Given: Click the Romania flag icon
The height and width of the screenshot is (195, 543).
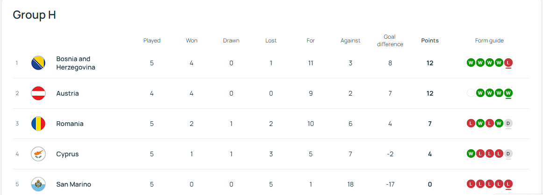Looking at the screenshot, I should point(38,124).
